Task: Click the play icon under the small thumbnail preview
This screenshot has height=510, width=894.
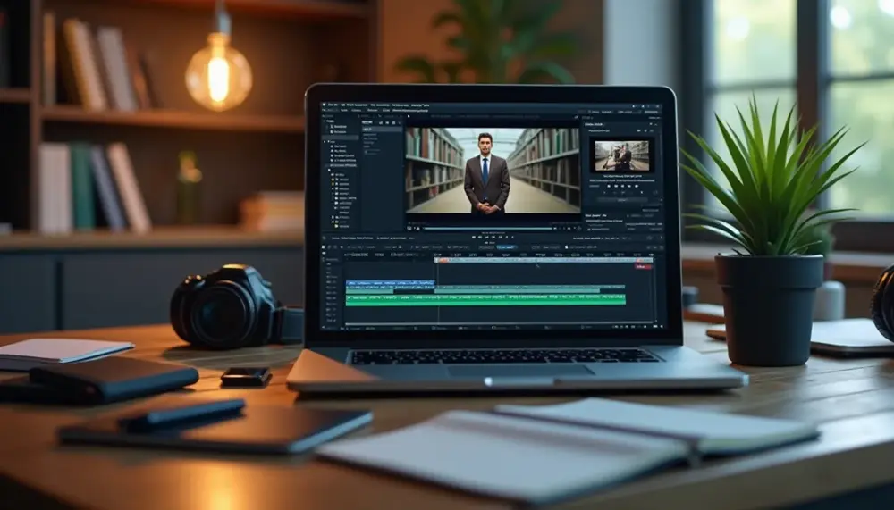Action: click(x=623, y=187)
